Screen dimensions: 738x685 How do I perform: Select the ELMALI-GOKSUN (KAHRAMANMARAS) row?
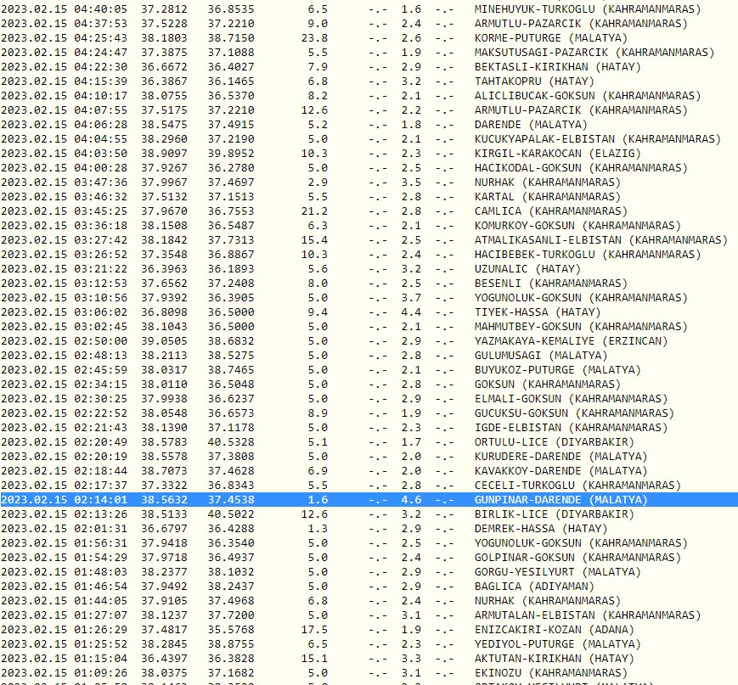pyautogui.click(x=369, y=399)
